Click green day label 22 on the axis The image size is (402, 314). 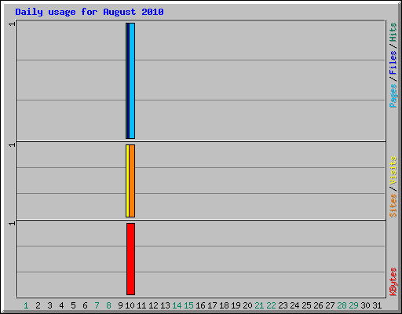coord(271,305)
